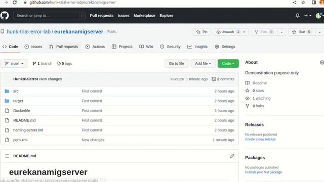View the 2 commits history
The height and width of the screenshot is (182, 324).
click(x=223, y=79)
